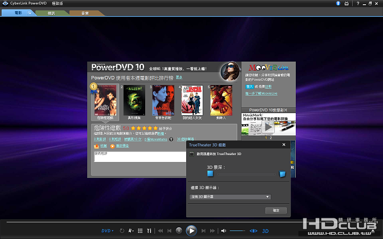Open the 3D display selection combo box
This screenshot has width=383, height=239.
(230, 197)
